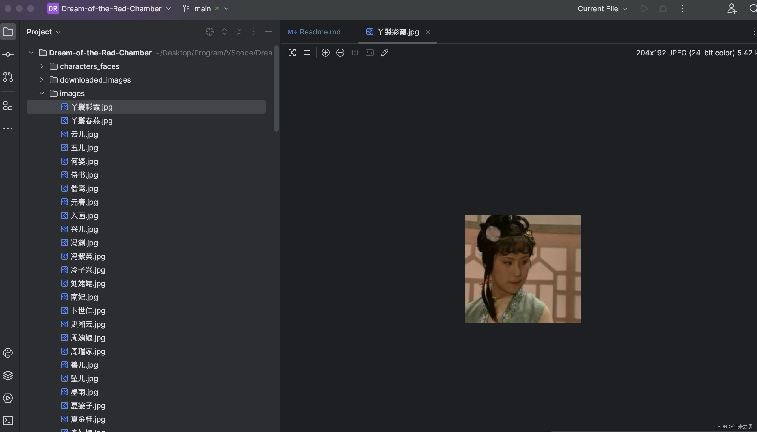Toggle the Project tool window sidebar

pyautogui.click(x=8, y=32)
